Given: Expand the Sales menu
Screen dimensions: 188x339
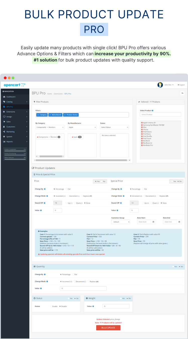Looking at the screenshot, I should (x=15, y=122).
